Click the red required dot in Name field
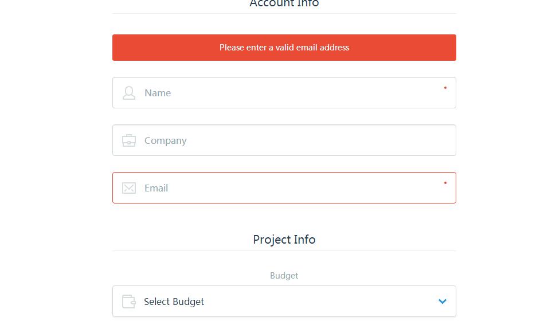The width and height of the screenshot is (544, 321). point(445,88)
